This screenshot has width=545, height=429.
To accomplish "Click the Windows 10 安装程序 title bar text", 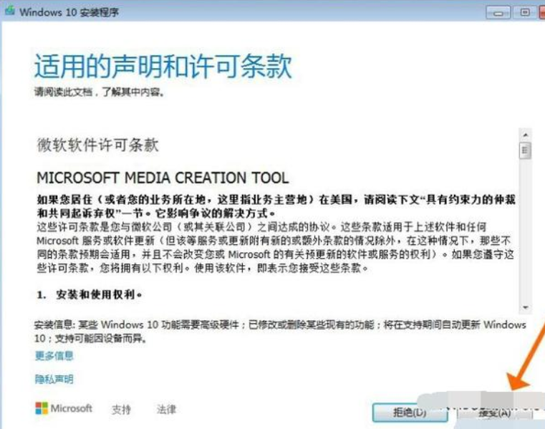I will pyautogui.click(x=69, y=12).
